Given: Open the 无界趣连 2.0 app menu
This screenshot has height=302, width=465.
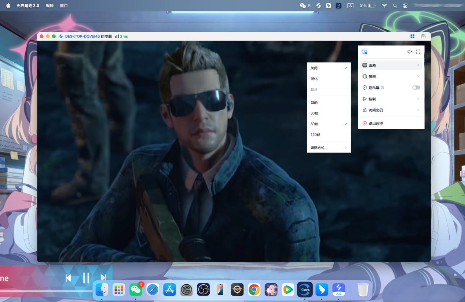Looking at the screenshot, I should pos(28,5).
